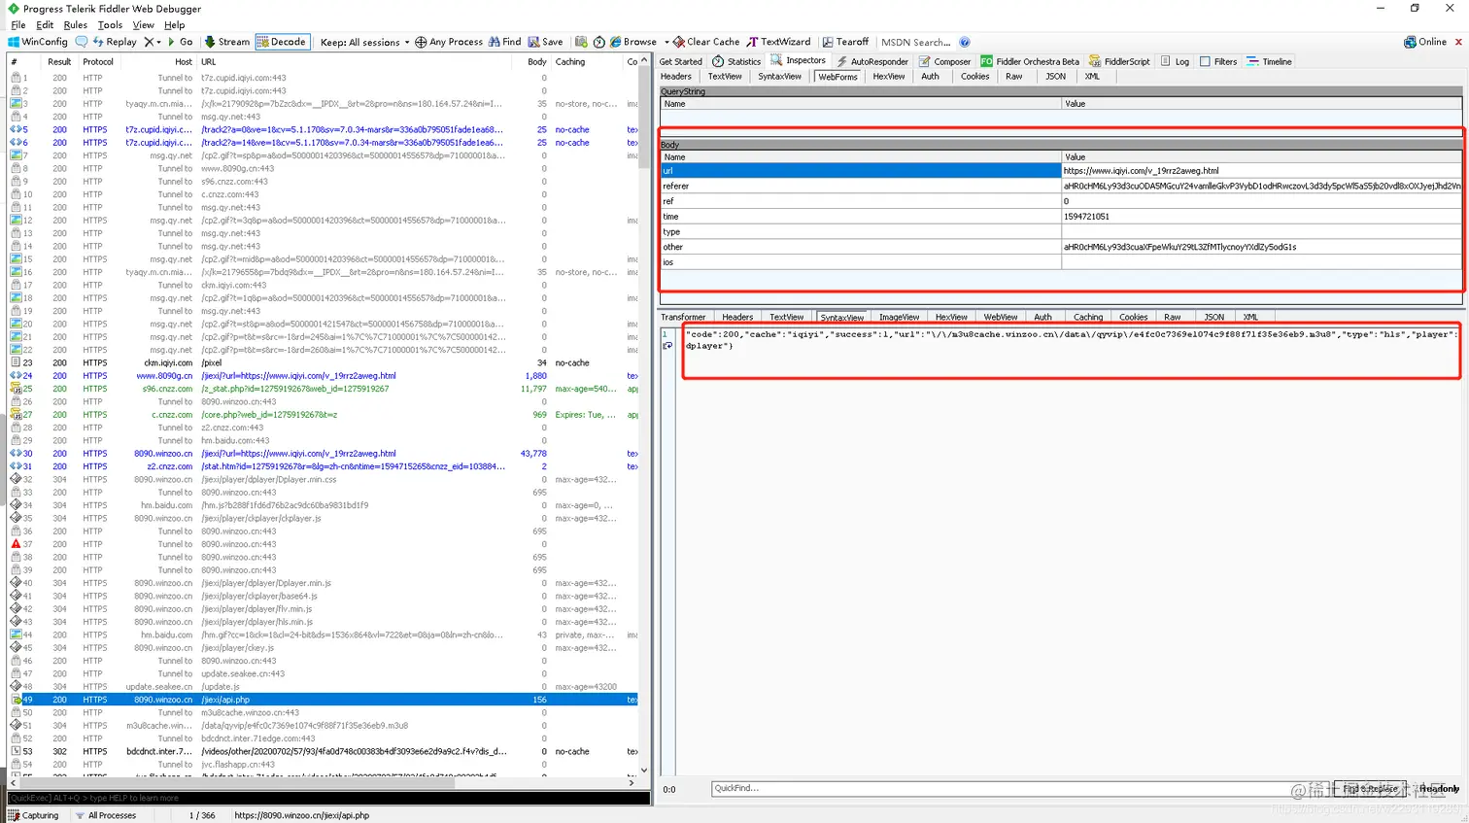Open the FiddlerScript tab

coord(1118,61)
